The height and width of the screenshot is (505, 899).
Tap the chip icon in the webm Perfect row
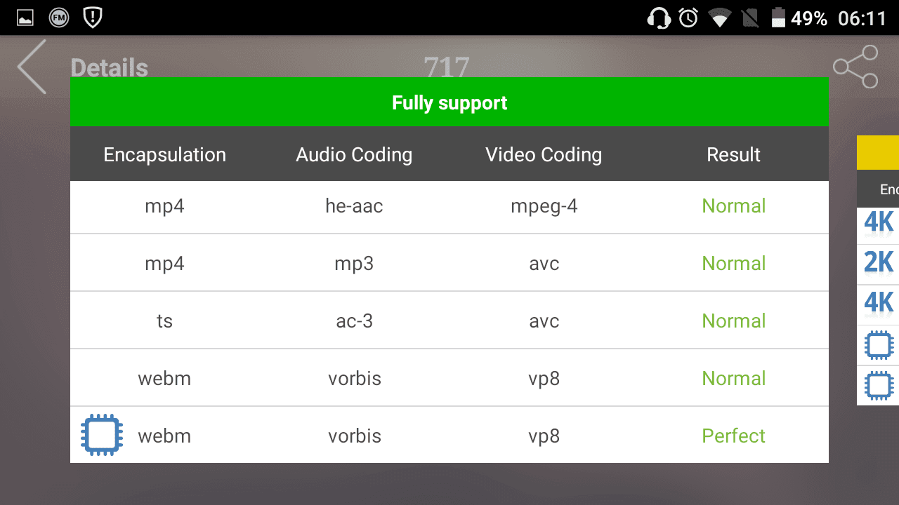tap(102, 436)
